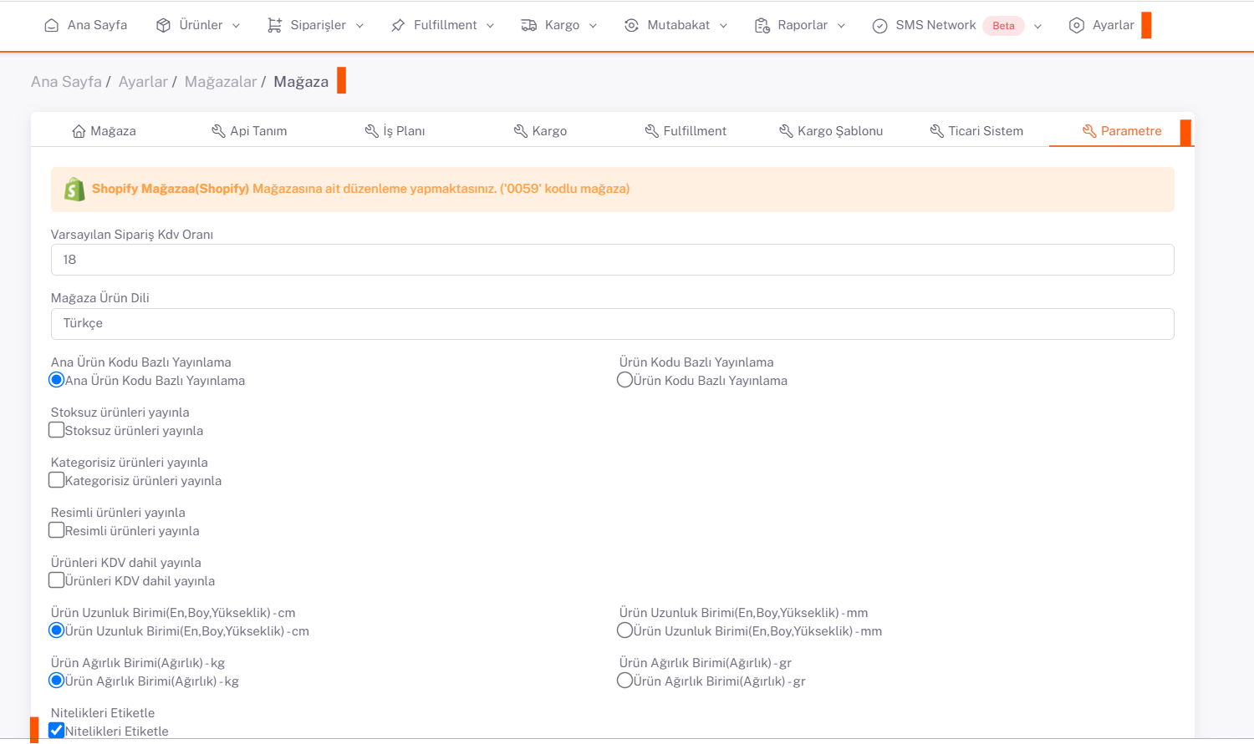Click Mağazalar breadcrumb link
The width and height of the screenshot is (1254, 744).
coord(221,82)
